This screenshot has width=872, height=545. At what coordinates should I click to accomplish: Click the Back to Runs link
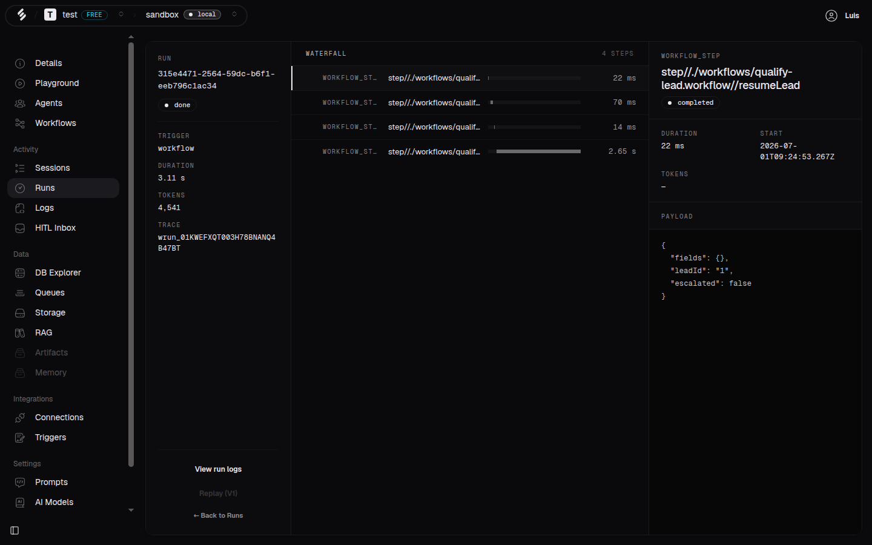point(218,515)
